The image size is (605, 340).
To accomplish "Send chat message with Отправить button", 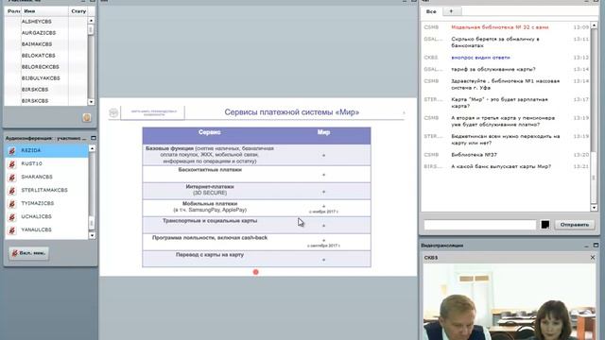I will (575, 225).
